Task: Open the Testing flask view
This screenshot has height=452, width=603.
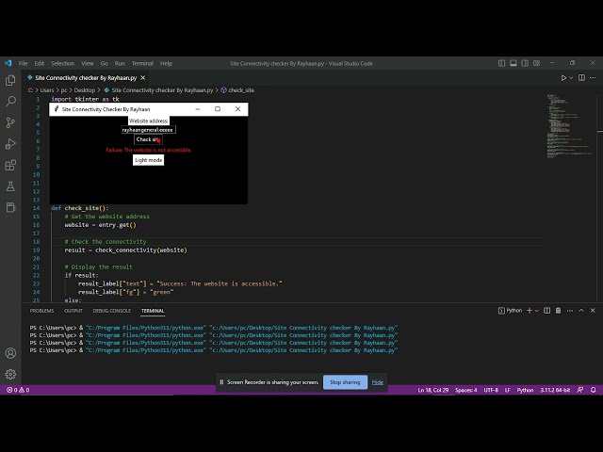Action: point(10,186)
